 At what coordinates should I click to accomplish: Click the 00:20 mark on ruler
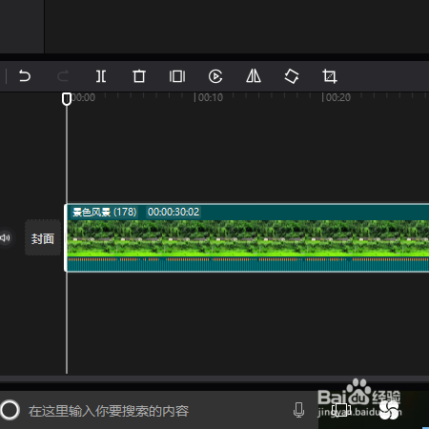[x=338, y=97]
